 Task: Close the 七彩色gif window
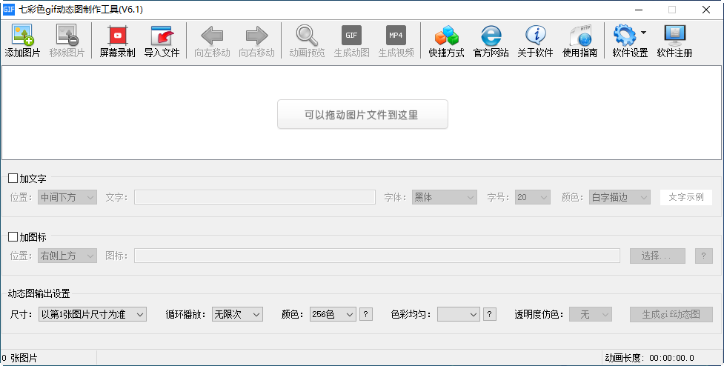click(x=706, y=10)
